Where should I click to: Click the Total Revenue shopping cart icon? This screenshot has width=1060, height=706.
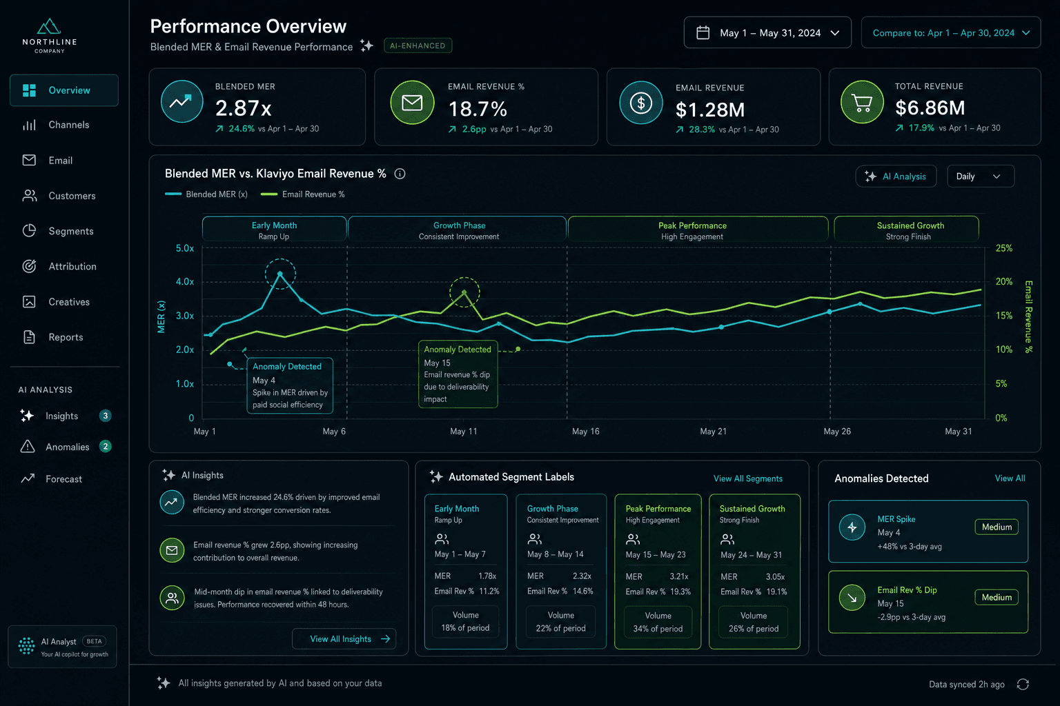tap(862, 102)
